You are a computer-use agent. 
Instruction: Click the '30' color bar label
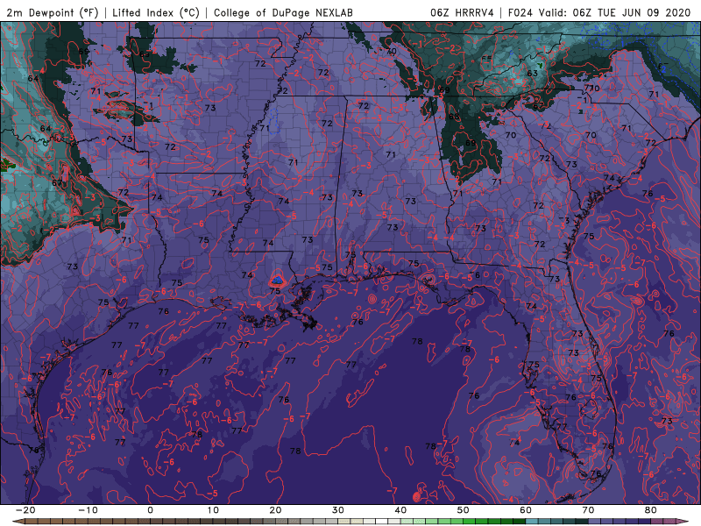point(338,510)
